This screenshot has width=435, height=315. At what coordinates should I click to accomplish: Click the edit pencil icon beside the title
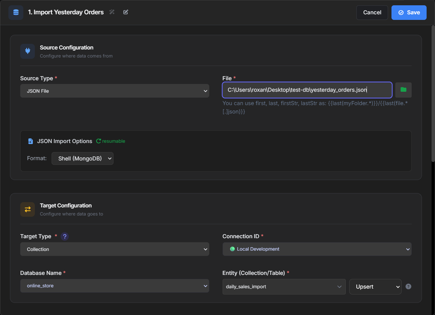pyautogui.click(x=126, y=12)
